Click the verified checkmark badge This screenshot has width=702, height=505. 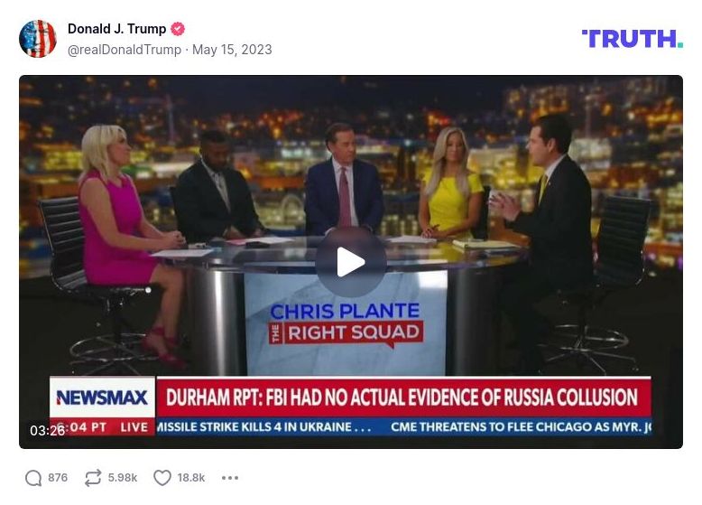click(x=178, y=29)
